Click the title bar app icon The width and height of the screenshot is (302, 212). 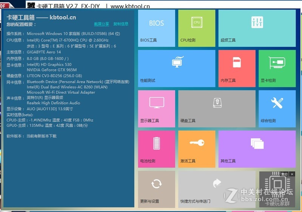(31, 5)
